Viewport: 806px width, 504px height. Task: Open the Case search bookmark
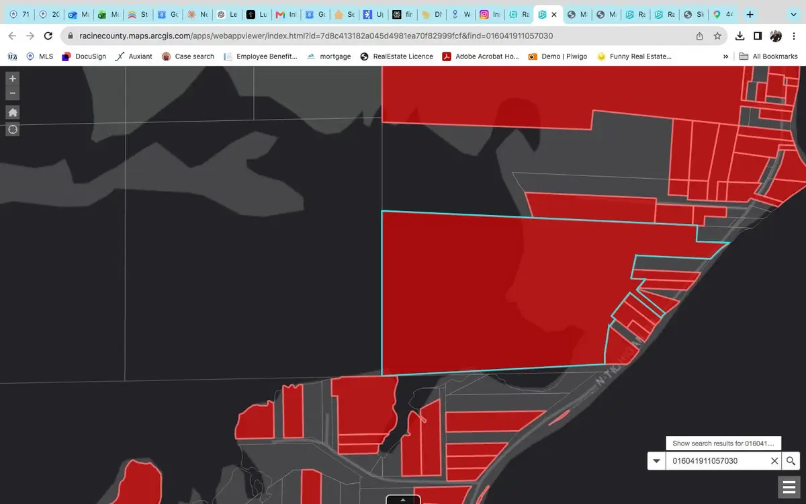pyautogui.click(x=188, y=56)
